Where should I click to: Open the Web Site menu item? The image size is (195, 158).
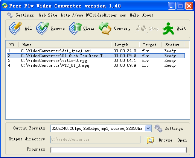click(48, 15)
